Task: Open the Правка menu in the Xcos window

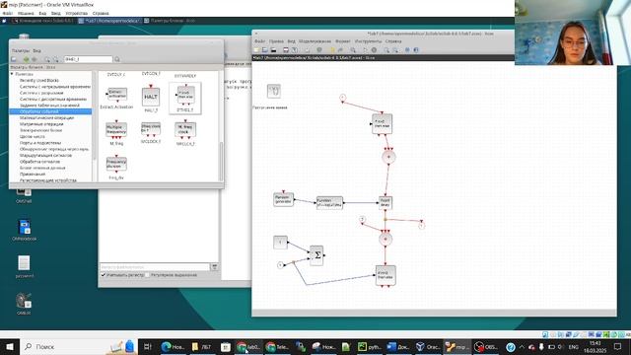Action: pyautogui.click(x=276, y=41)
